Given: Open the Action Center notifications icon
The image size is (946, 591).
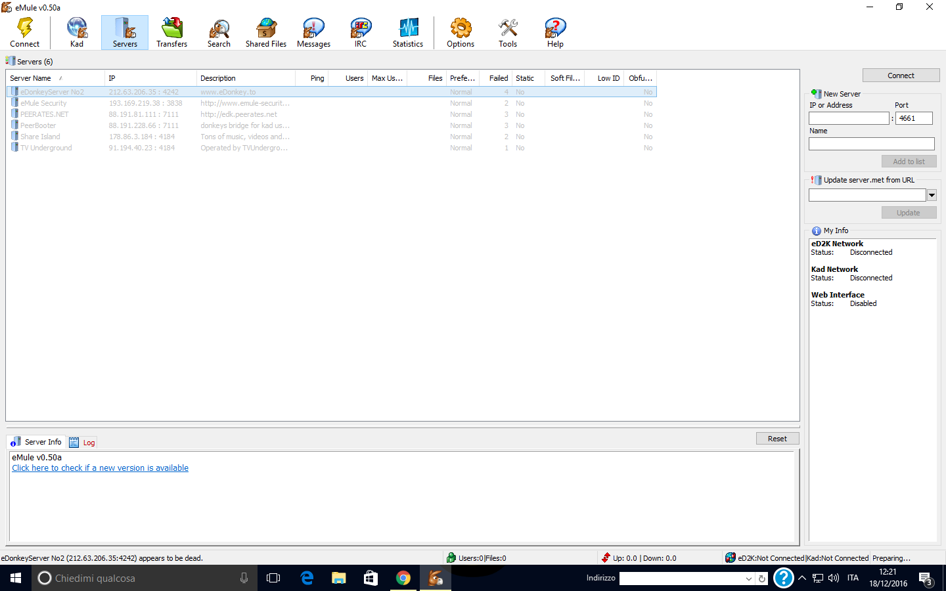Looking at the screenshot, I should [926, 579].
